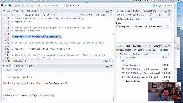Click the Environment search field

(160, 19)
